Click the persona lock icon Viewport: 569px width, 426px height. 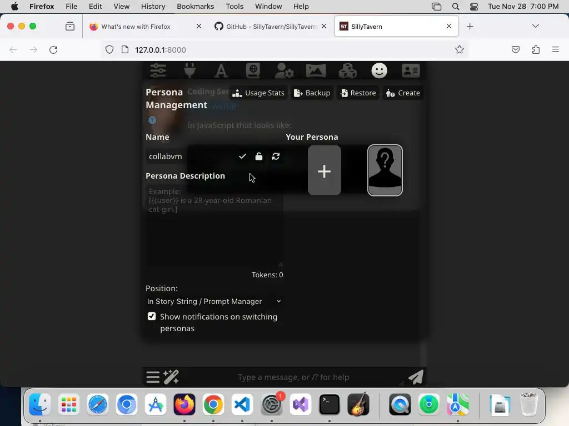(259, 156)
